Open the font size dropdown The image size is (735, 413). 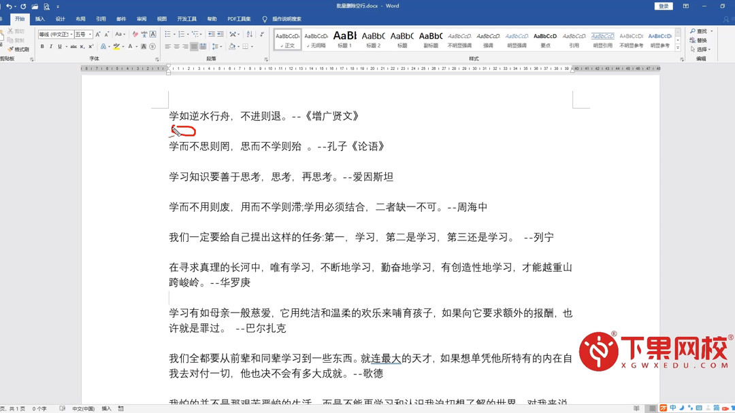click(x=89, y=34)
